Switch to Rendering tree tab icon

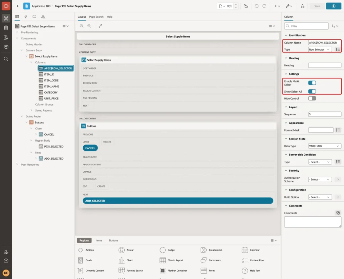pyautogui.click(x=17, y=17)
